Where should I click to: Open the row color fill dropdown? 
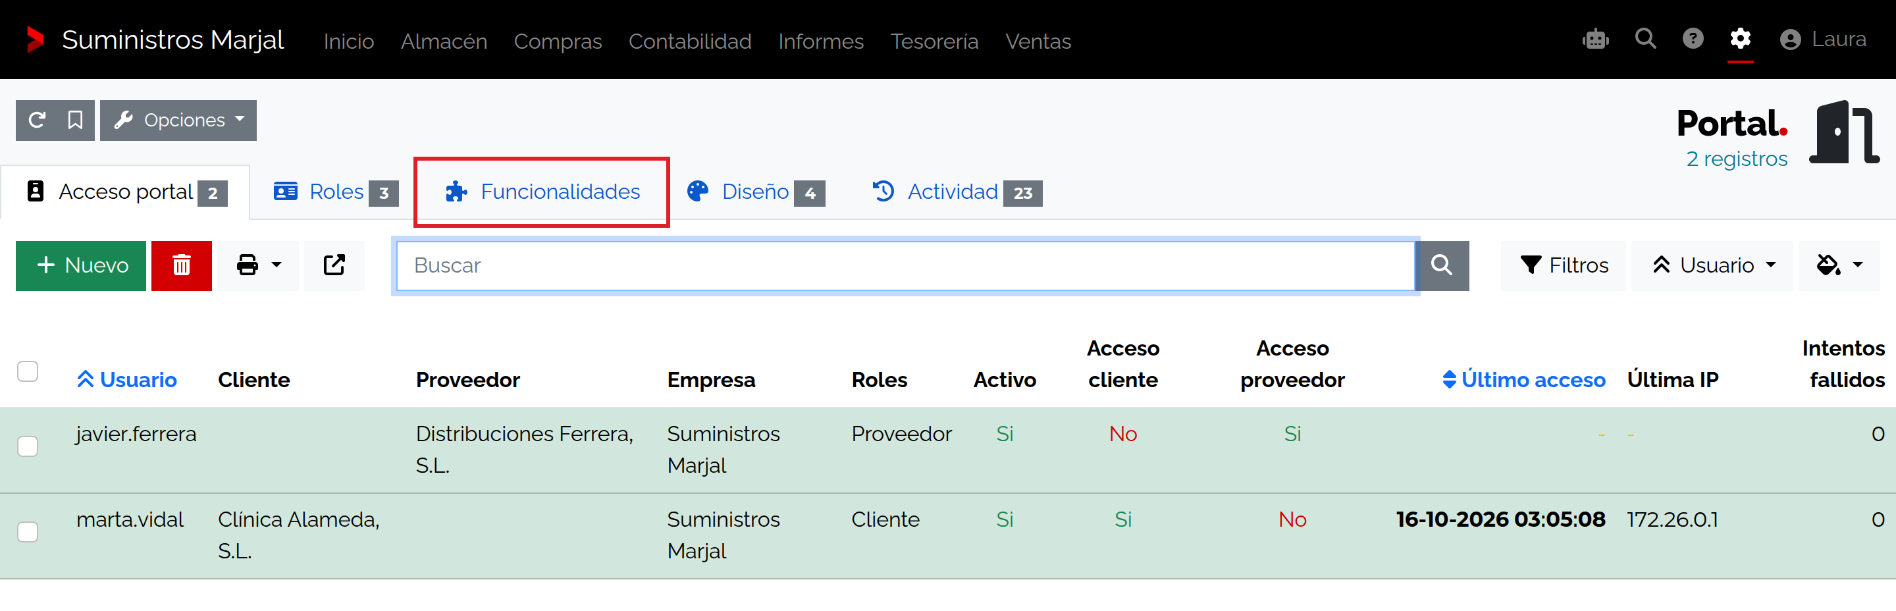tap(1839, 265)
